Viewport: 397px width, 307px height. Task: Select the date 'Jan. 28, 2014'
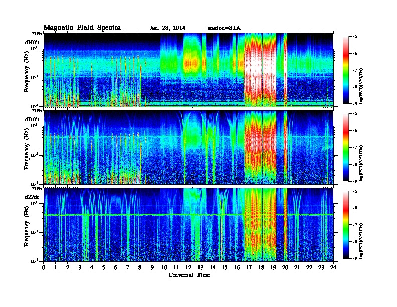167,28
